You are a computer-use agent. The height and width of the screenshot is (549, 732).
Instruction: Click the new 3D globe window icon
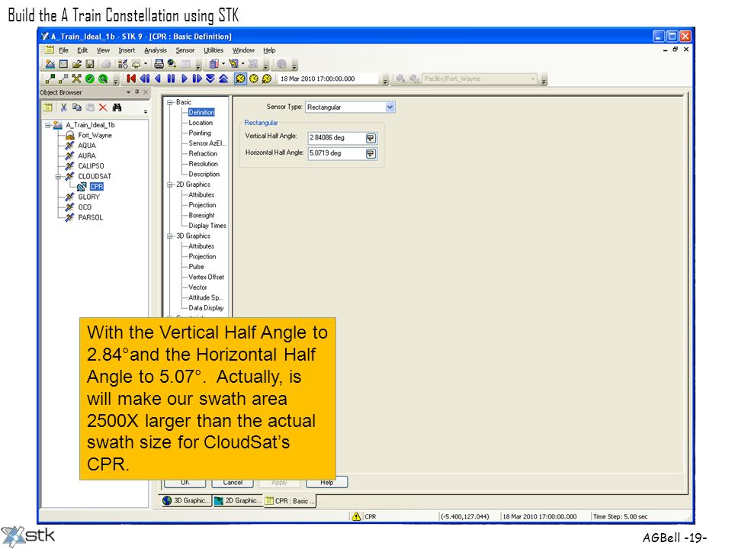click(x=172, y=64)
